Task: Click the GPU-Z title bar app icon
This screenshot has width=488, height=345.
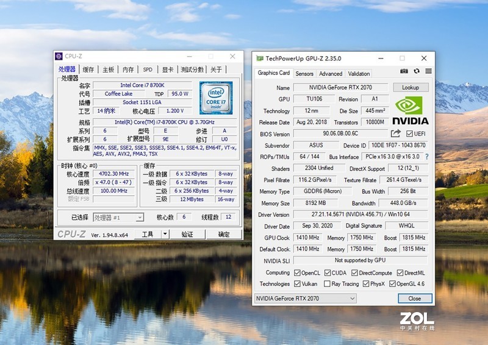Action: click(259, 59)
